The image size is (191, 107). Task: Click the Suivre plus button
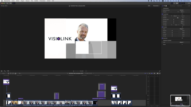click(182, 45)
